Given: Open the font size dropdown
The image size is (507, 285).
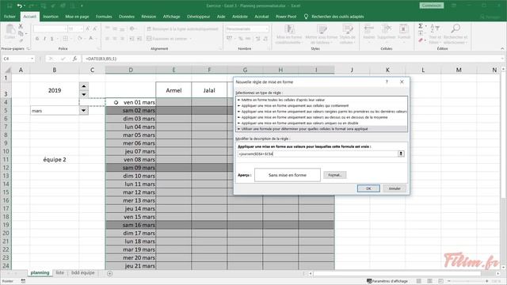Looking at the screenshot, I should [82, 28].
